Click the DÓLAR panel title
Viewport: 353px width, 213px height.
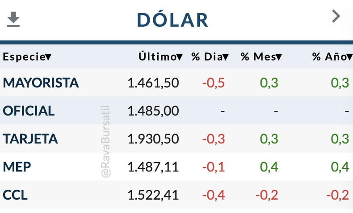click(x=172, y=20)
